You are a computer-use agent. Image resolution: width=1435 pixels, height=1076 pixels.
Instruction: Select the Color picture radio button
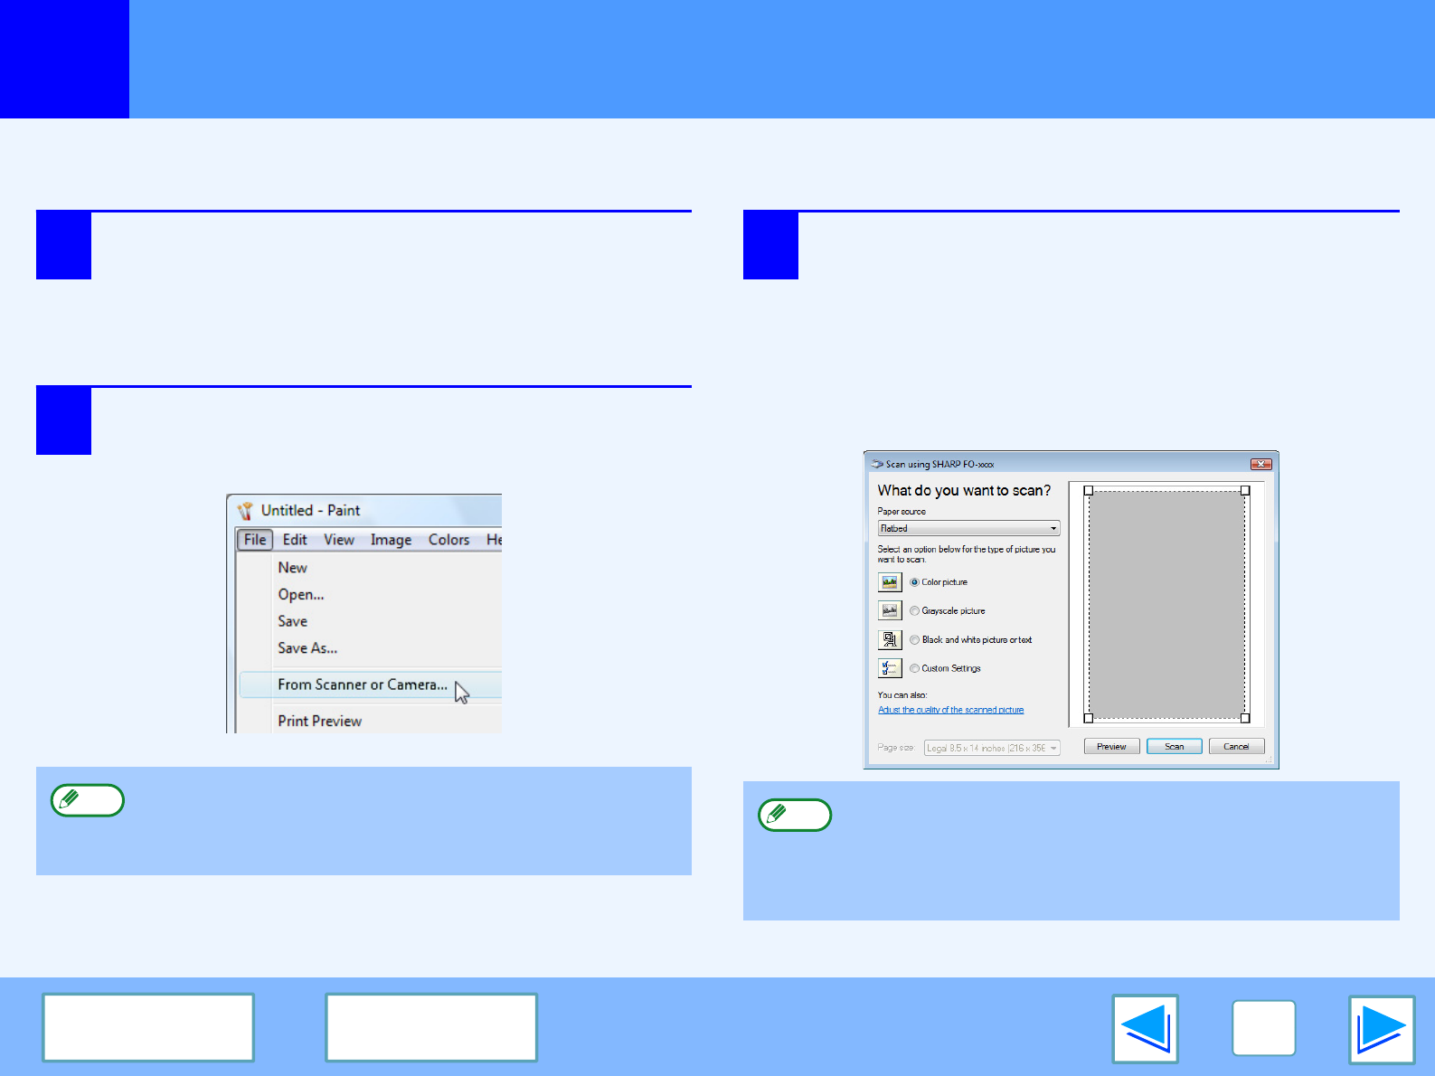(914, 582)
